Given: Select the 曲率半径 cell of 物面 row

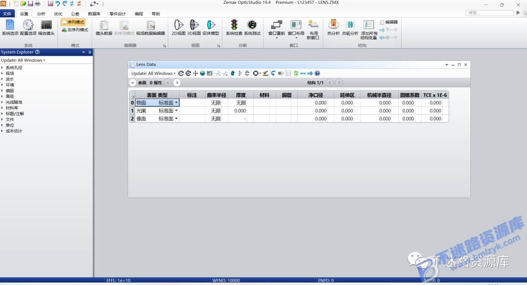Looking at the screenshot, I should coord(216,102).
